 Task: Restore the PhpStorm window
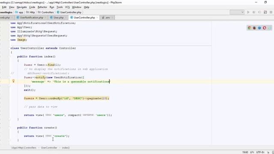(265, 2)
